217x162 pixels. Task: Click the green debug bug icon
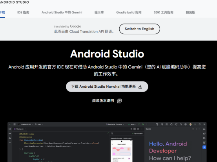143,124
